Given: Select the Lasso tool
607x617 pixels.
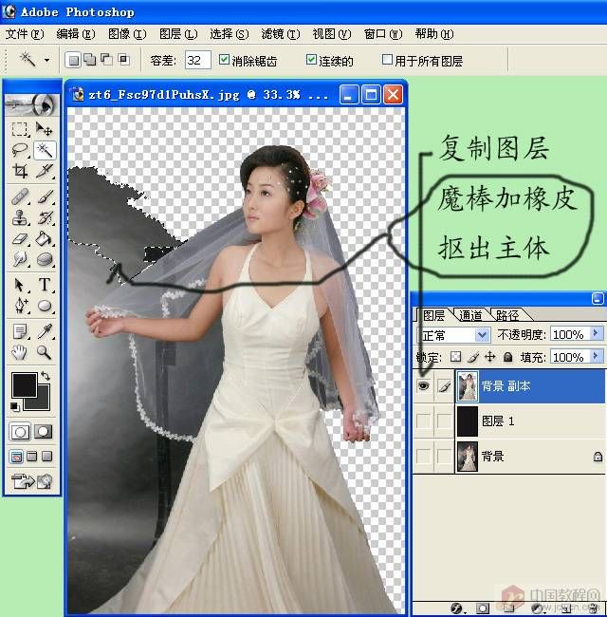Looking at the screenshot, I should (20, 150).
